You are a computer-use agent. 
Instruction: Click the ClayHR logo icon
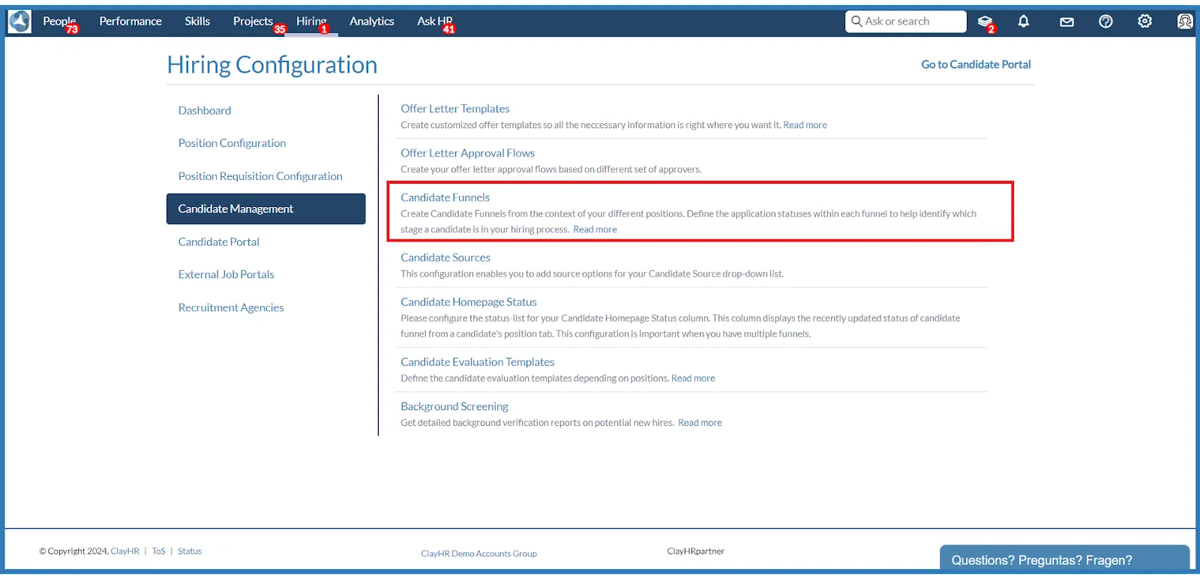[x=19, y=22]
